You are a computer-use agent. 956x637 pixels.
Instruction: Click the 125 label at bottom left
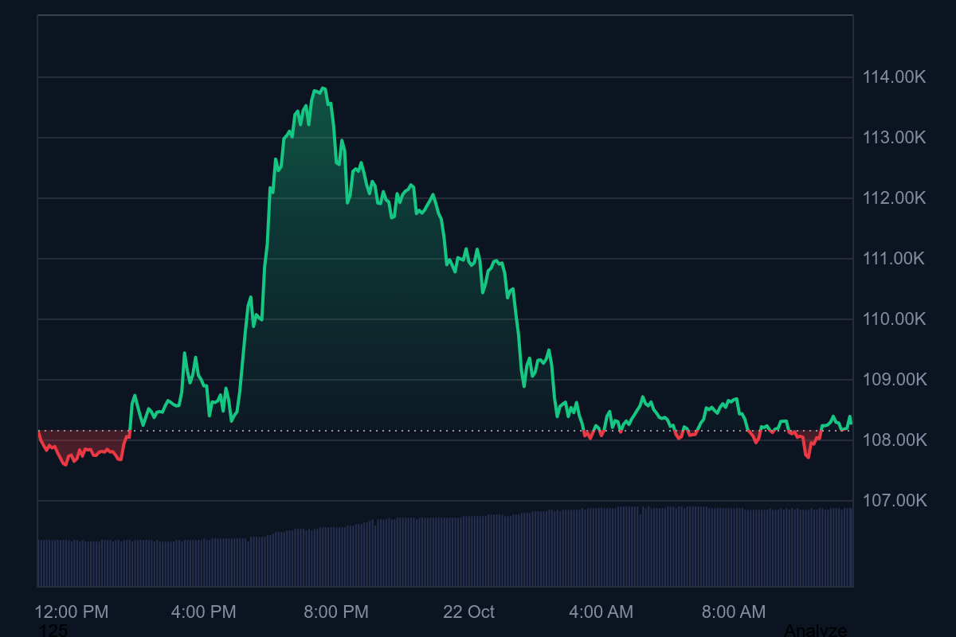pyautogui.click(x=53, y=631)
